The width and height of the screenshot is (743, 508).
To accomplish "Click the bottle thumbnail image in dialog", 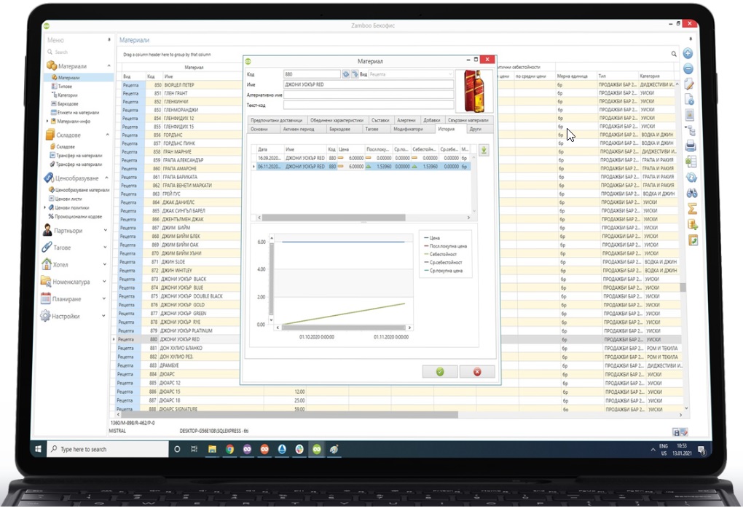I will [x=474, y=91].
